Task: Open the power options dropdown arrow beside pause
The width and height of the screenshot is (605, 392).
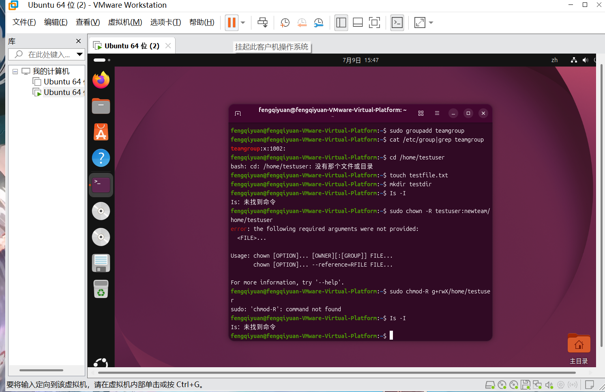Action: pos(243,23)
